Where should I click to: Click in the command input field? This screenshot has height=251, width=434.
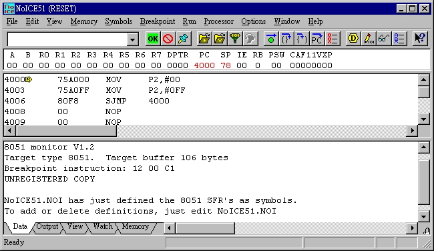67,39
